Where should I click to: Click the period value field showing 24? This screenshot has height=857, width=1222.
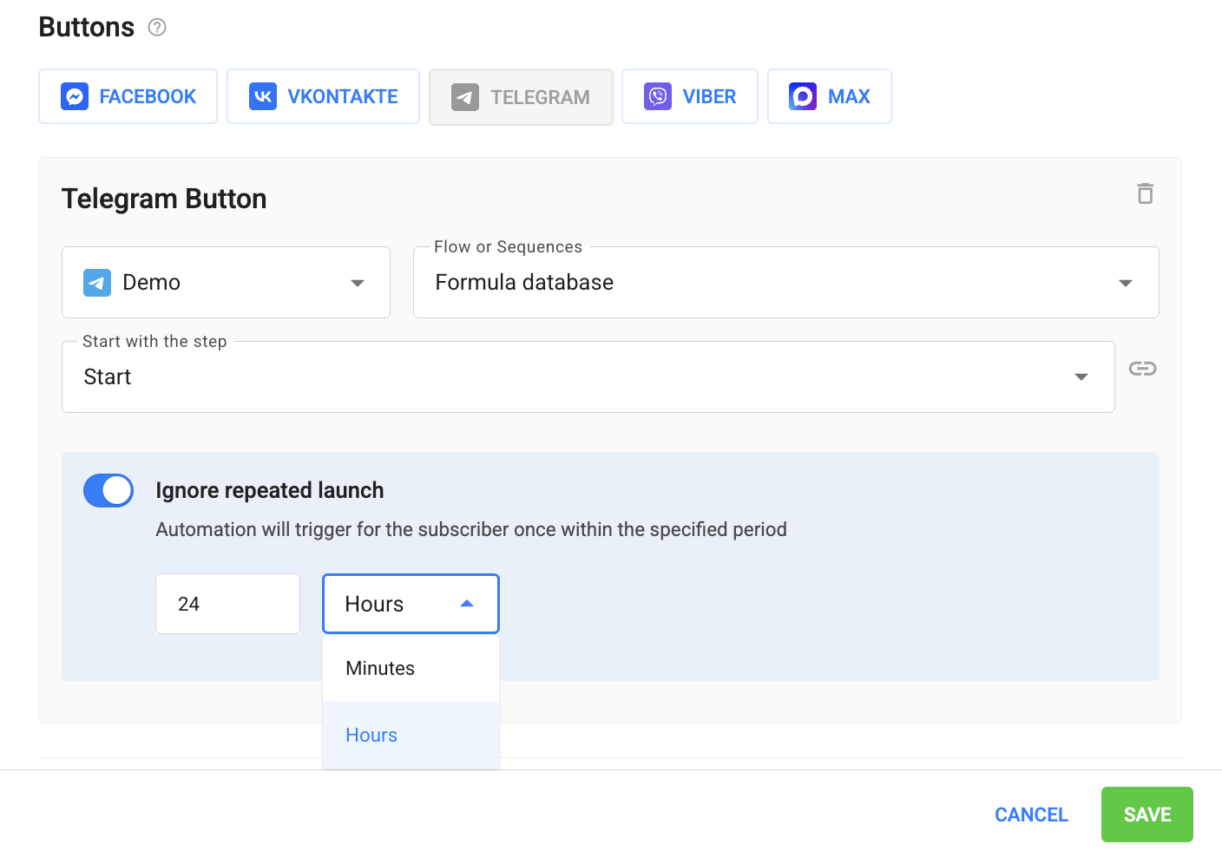[227, 604]
